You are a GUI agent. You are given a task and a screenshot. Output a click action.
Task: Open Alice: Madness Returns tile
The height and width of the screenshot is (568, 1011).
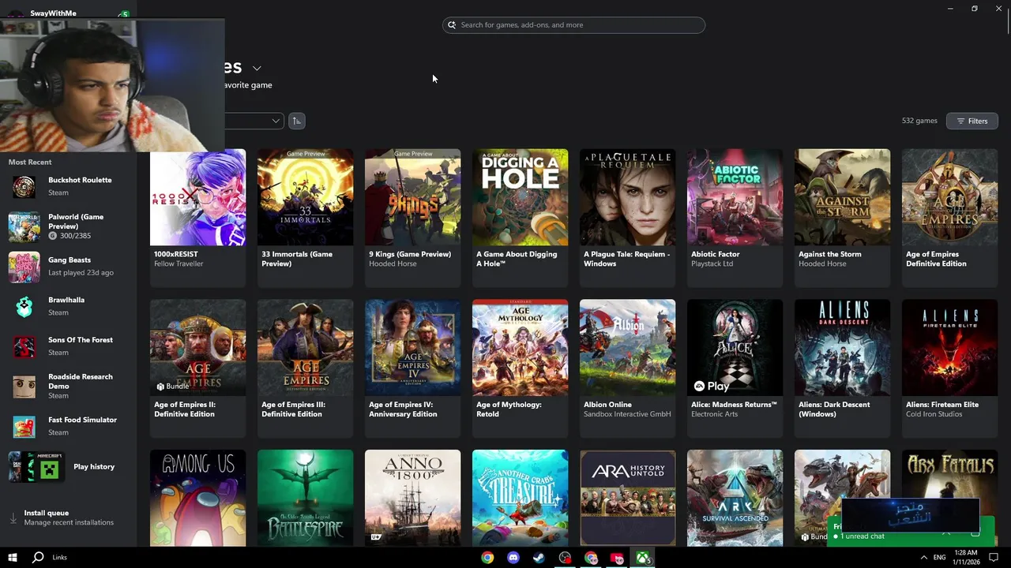tap(735, 368)
